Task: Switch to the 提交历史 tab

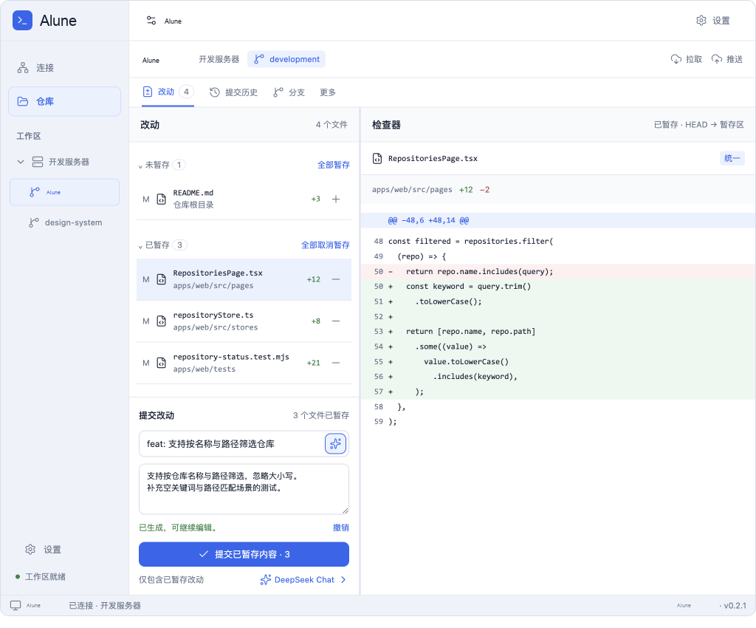Action: 234,92
